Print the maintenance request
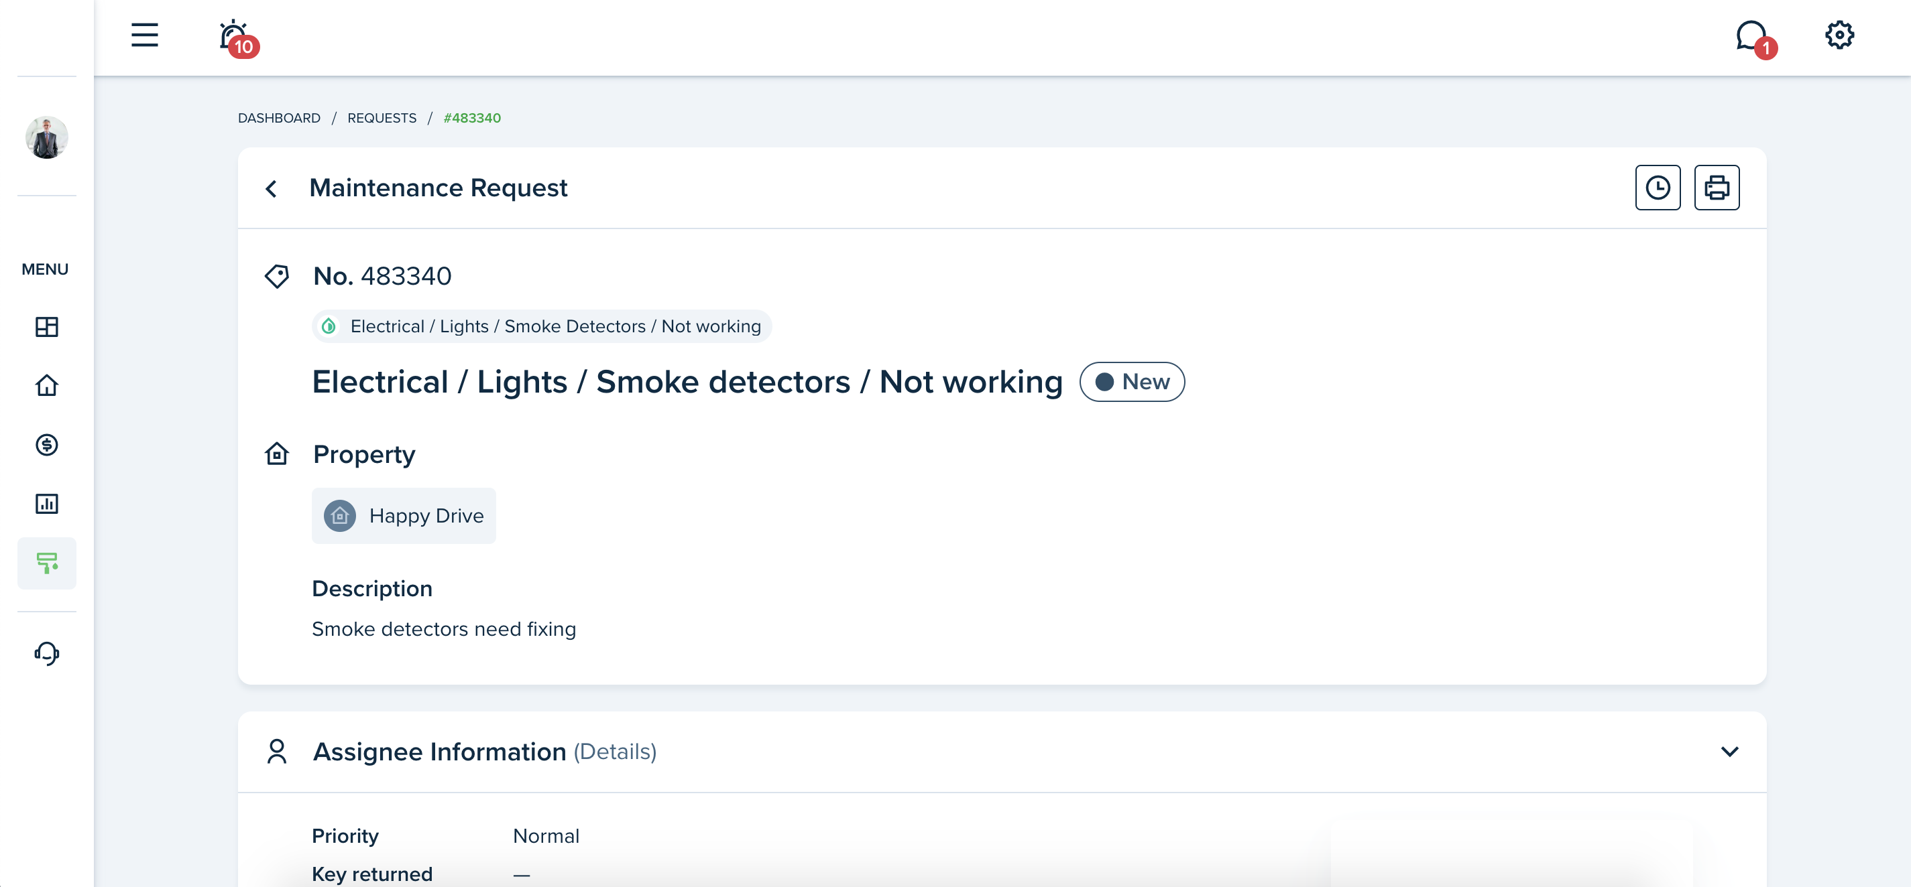 [1716, 188]
